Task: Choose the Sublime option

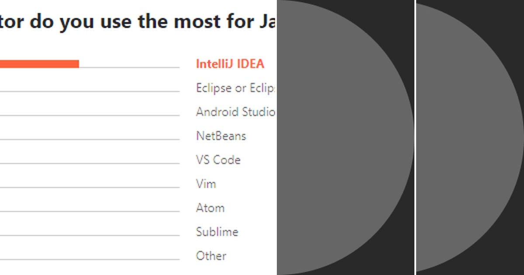Action: (x=217, y=232)
